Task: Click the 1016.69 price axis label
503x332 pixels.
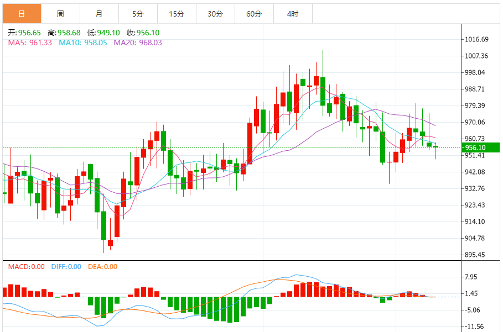Action: click(476, 39)
